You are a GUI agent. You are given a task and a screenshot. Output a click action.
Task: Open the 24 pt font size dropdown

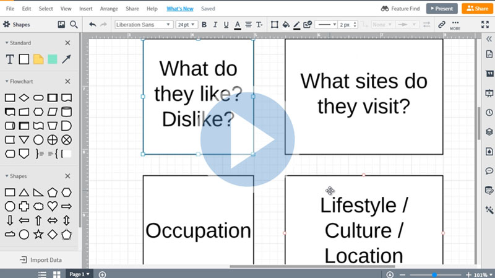pos(186,25)
